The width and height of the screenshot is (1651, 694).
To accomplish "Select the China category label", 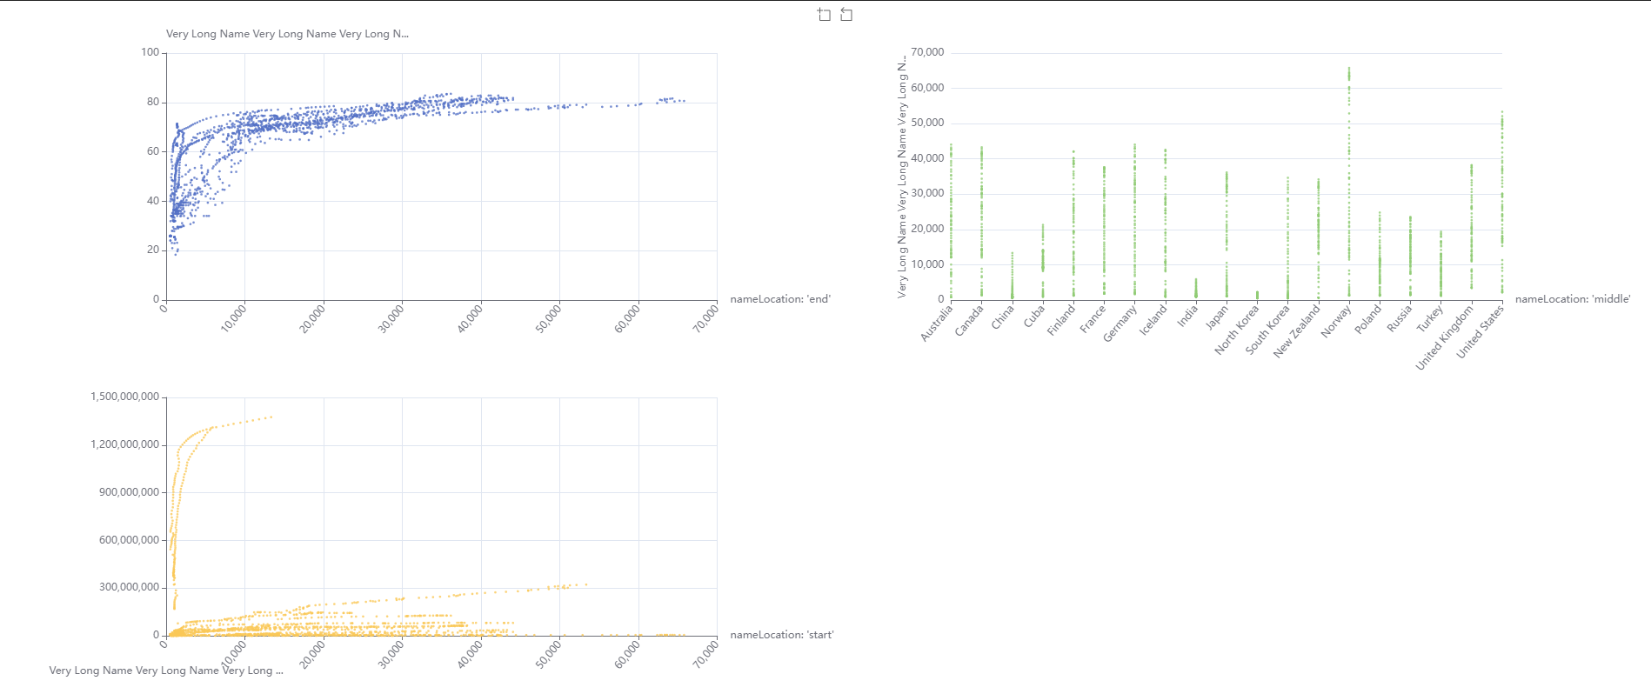I will 1003,317.
